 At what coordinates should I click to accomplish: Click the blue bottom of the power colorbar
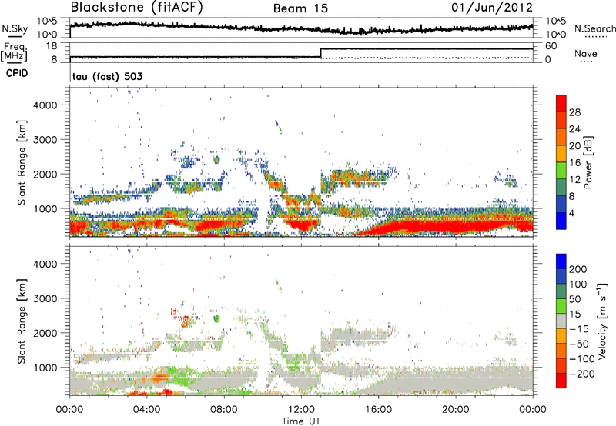click(x=561, y=221)
